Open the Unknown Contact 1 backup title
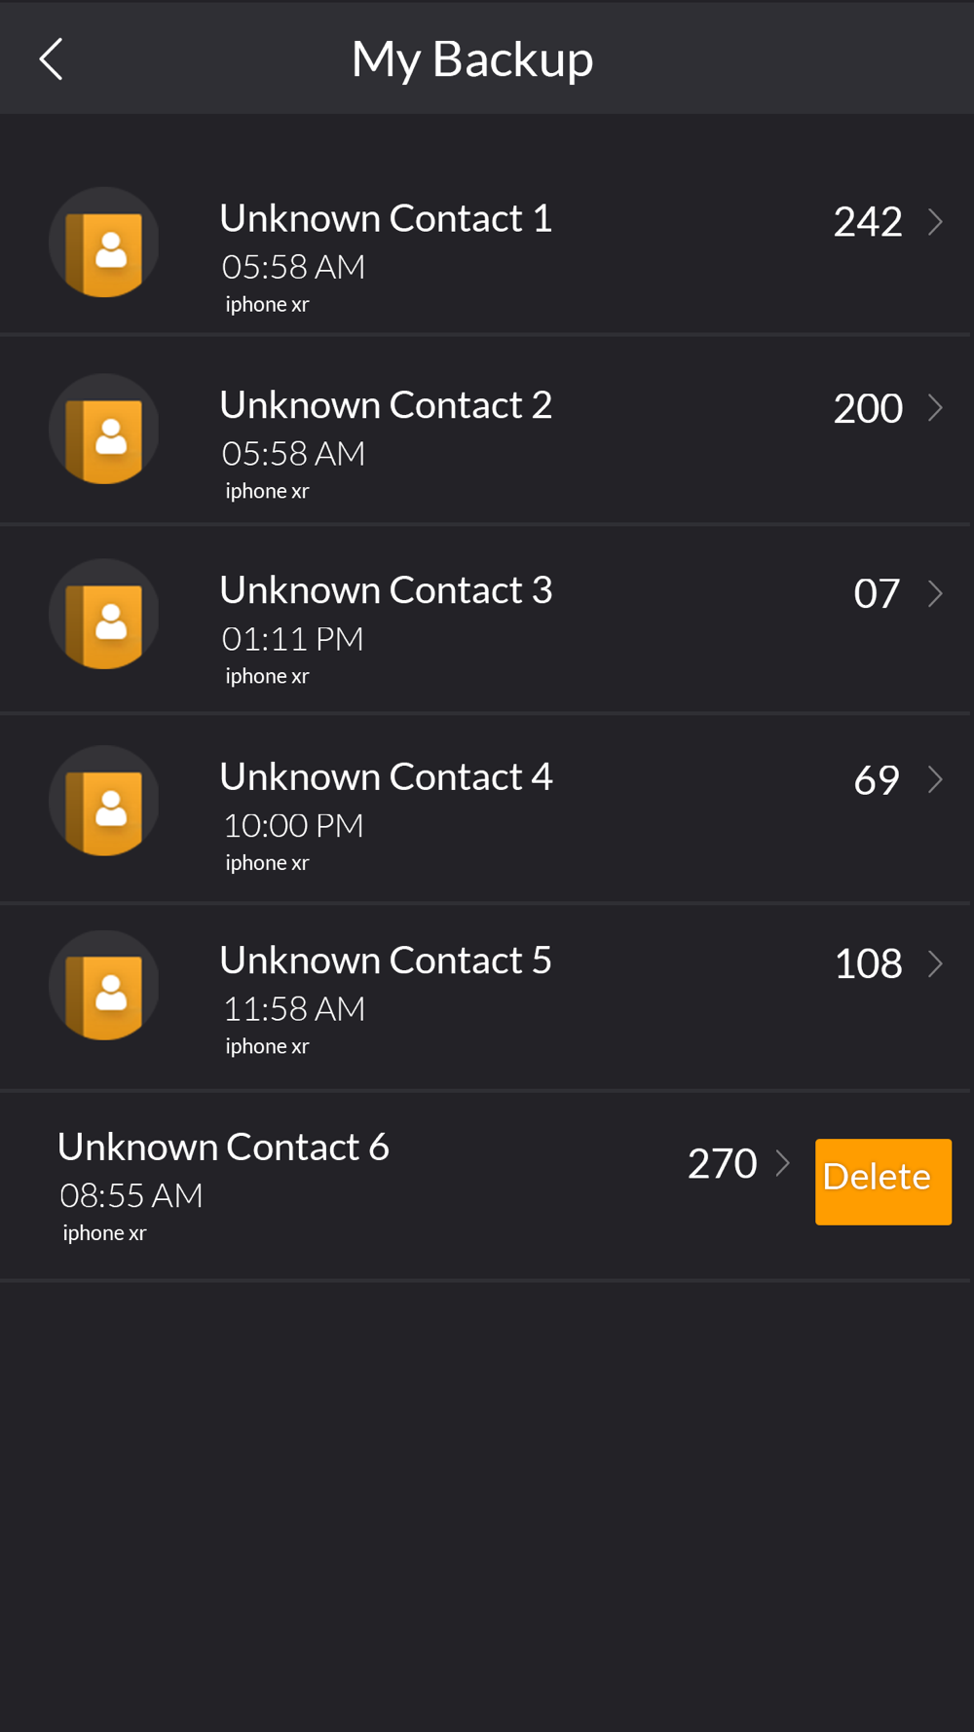This screenshot has width=974, height=1732. 386,218
